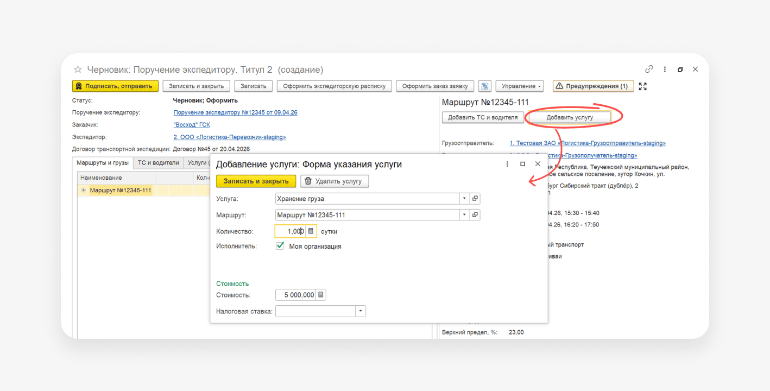Expand the Маршрут №12345-111 tree row
770x391 pixels.
[x=83, y=191]
